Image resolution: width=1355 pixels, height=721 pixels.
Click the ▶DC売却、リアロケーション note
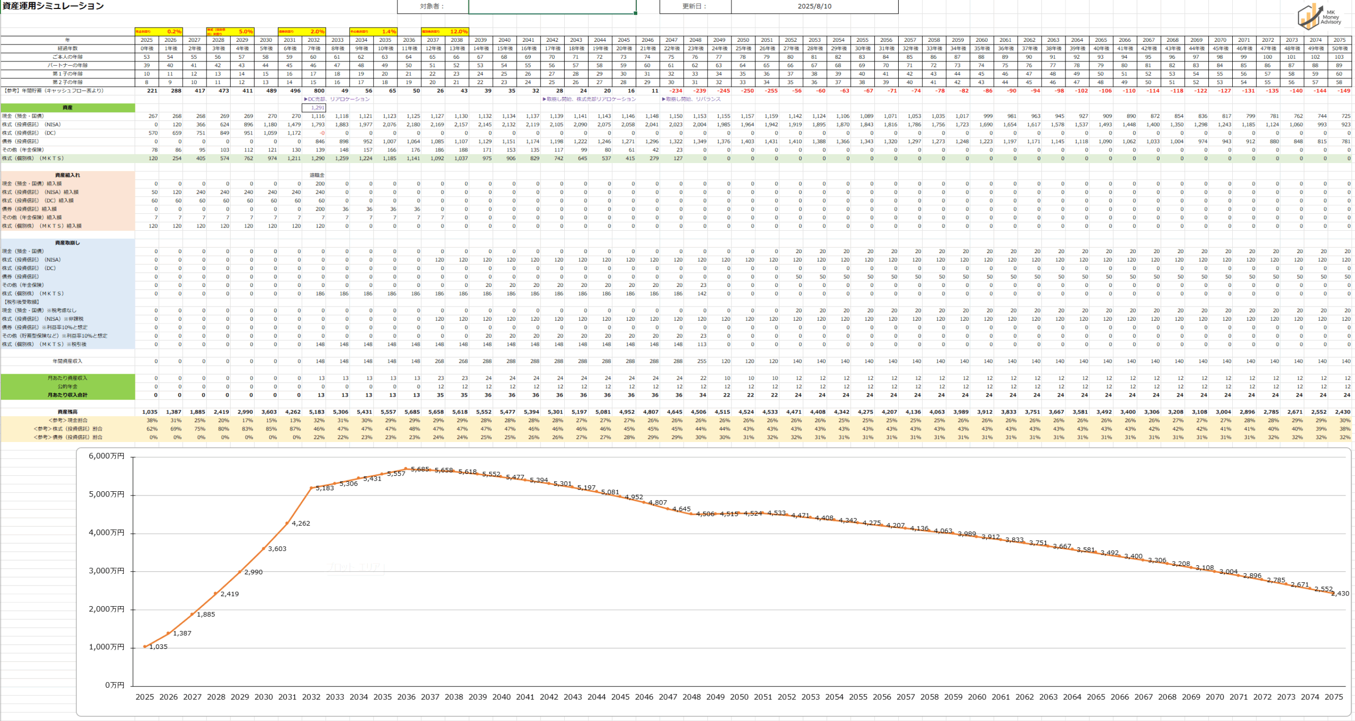(337, 99)
